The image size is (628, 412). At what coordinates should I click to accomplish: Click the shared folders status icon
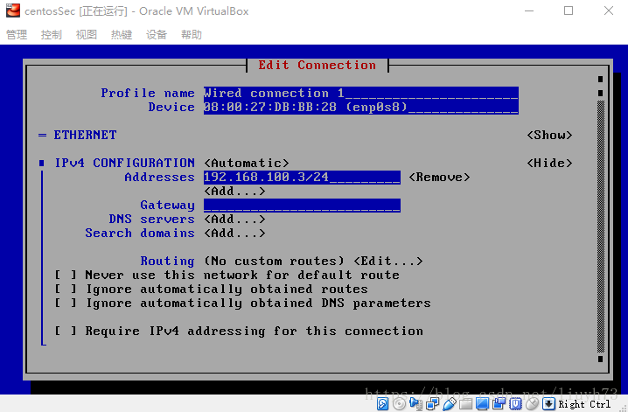click(x=465, y=404)
